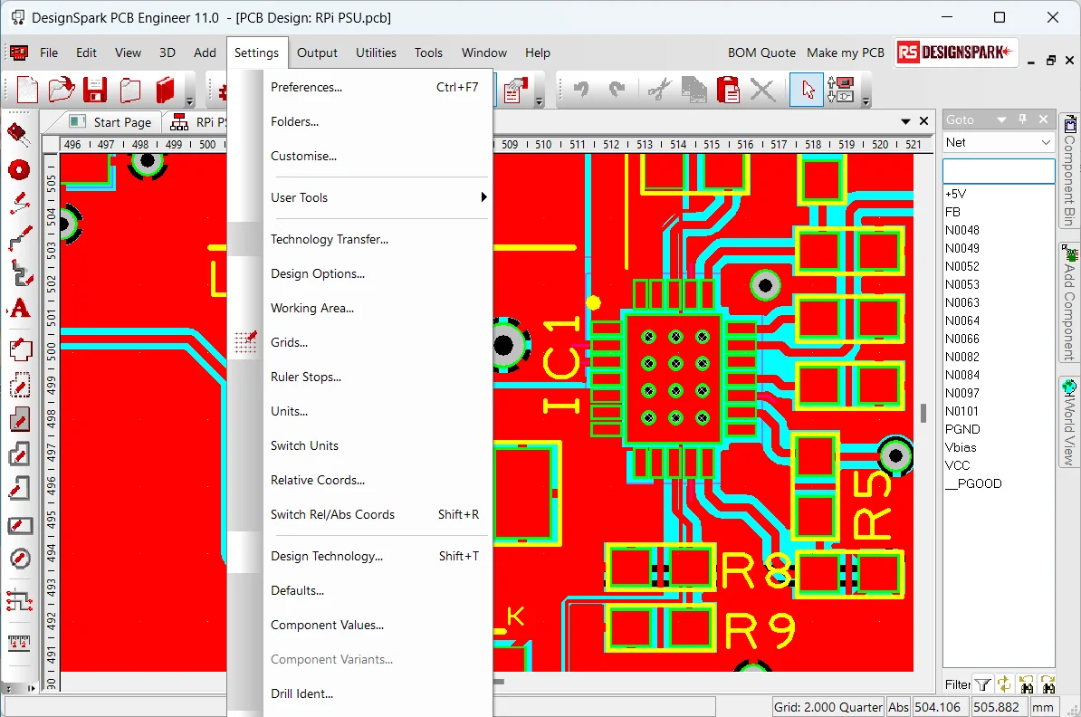
Task: Open the Output menu
Action: [x=317, y=53]
